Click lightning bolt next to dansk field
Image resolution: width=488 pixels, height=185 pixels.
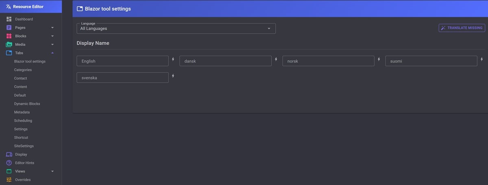click(276, 59)
